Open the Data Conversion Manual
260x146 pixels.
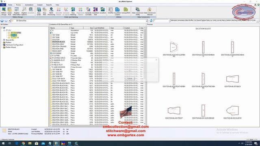[150, 11]
